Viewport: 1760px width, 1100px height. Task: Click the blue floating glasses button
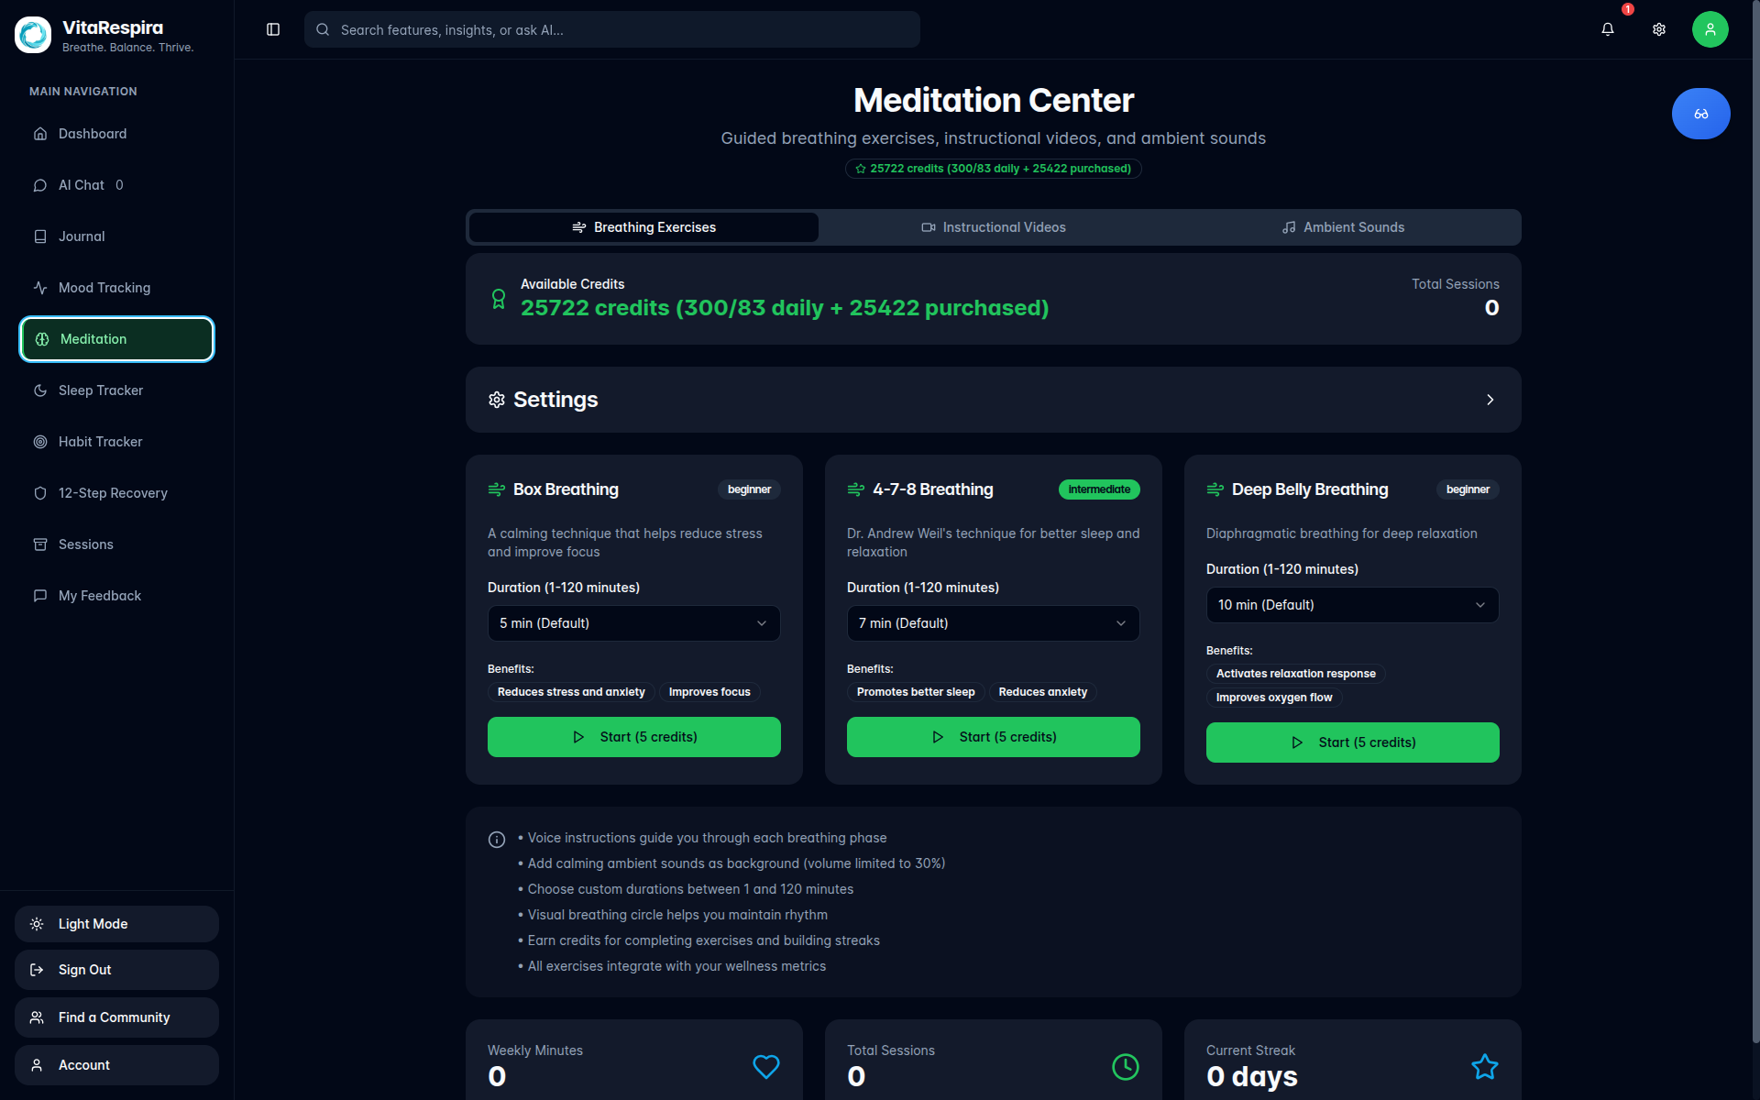[x=1700, y=114]
